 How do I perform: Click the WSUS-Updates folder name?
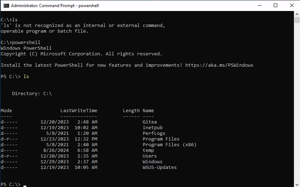tap(159, 167)
